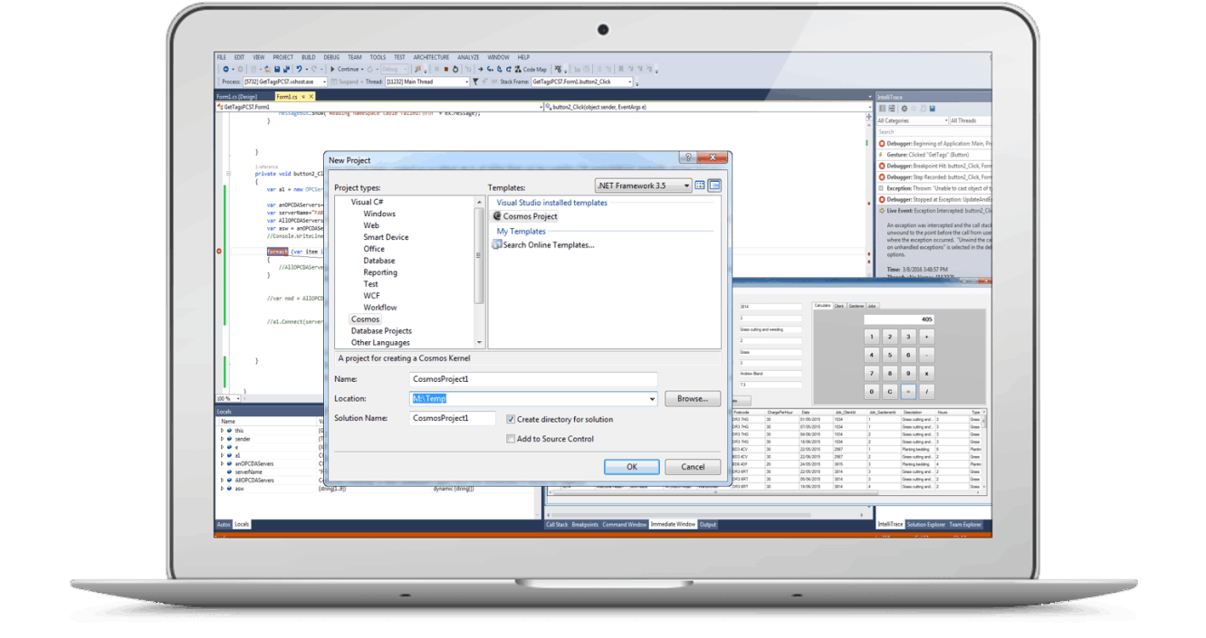This screenshot has height=638, width=1206.
Task: Click Cancel in New Project dialog
Action: 693,467
